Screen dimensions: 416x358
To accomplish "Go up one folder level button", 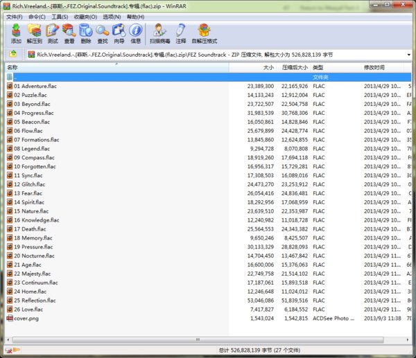I will click(x=12, y=53).
